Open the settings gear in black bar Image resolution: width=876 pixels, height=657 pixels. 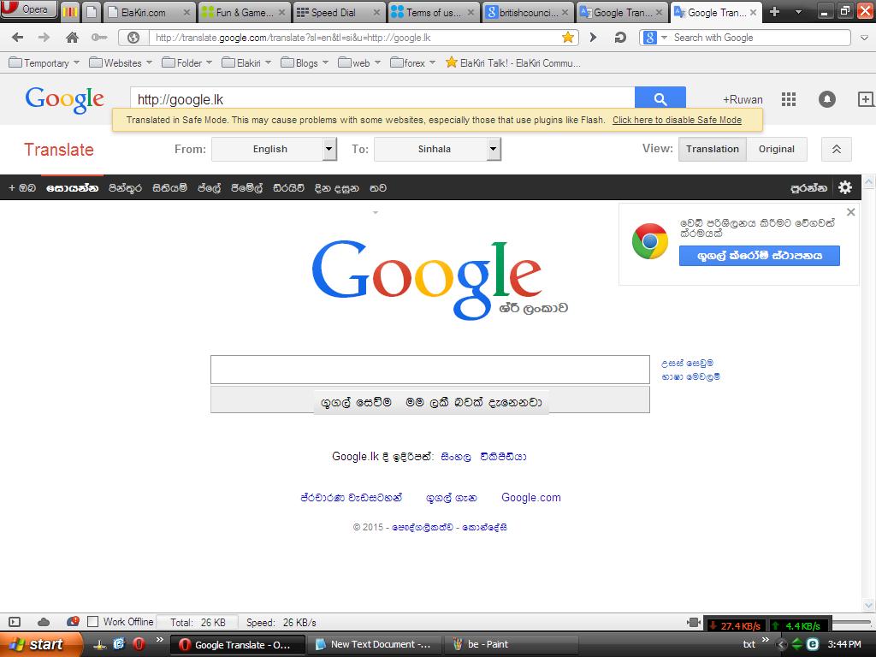pos(845,187)
